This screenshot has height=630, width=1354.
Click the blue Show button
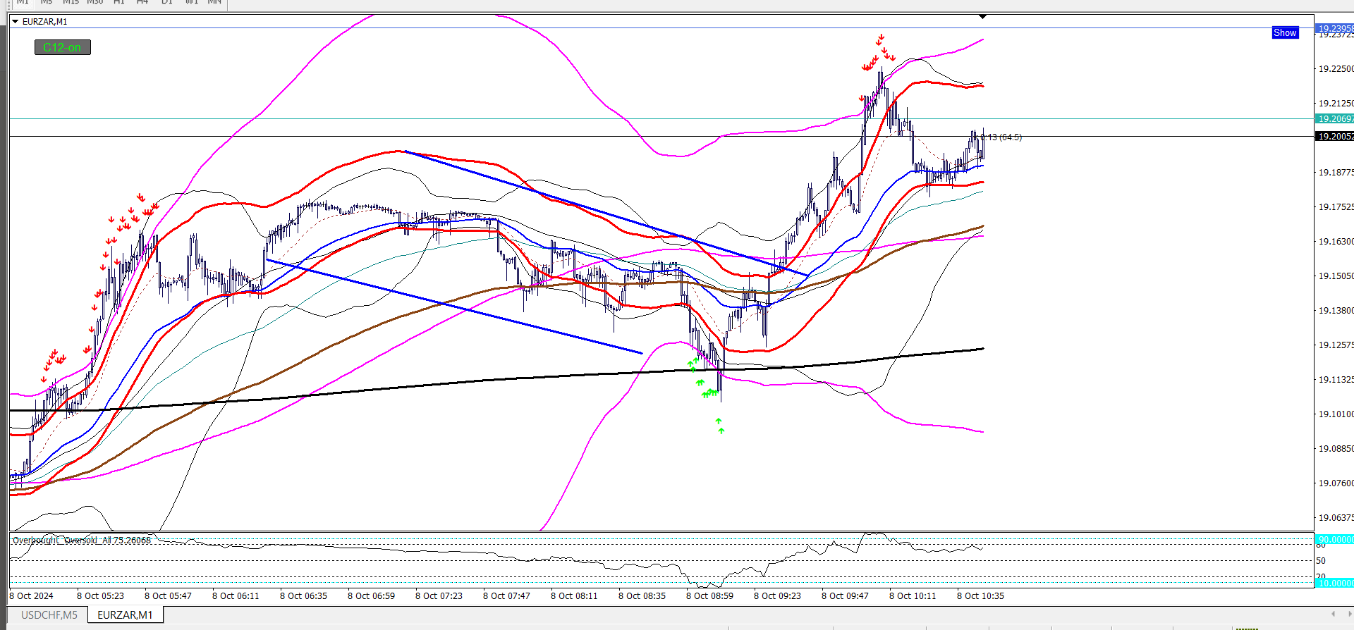click(1285, 32)
